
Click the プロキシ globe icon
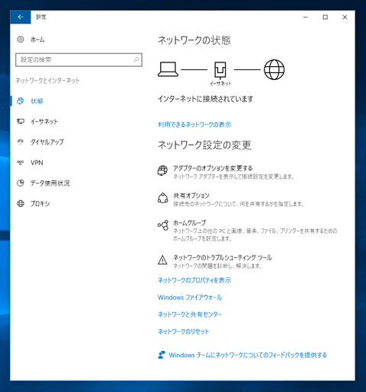tap(21, 203)
